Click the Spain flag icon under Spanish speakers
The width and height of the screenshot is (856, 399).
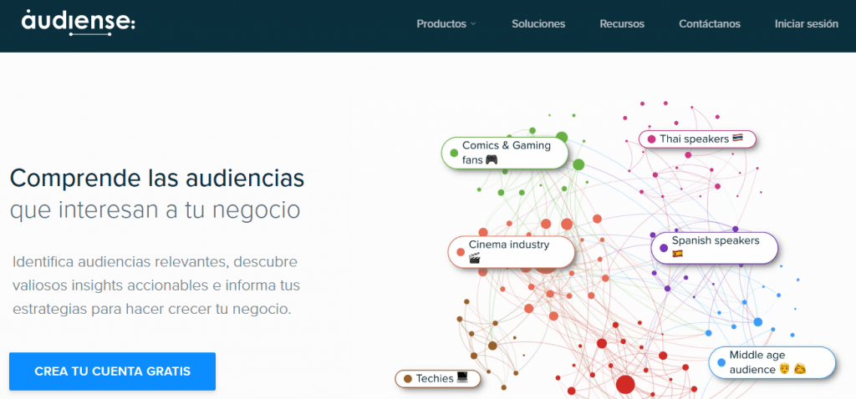677,254
